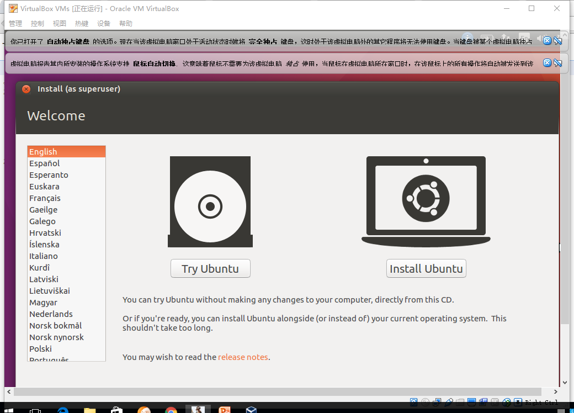Open the 管理 menu
Screen dimensions: 574x413
pos(15,23)
